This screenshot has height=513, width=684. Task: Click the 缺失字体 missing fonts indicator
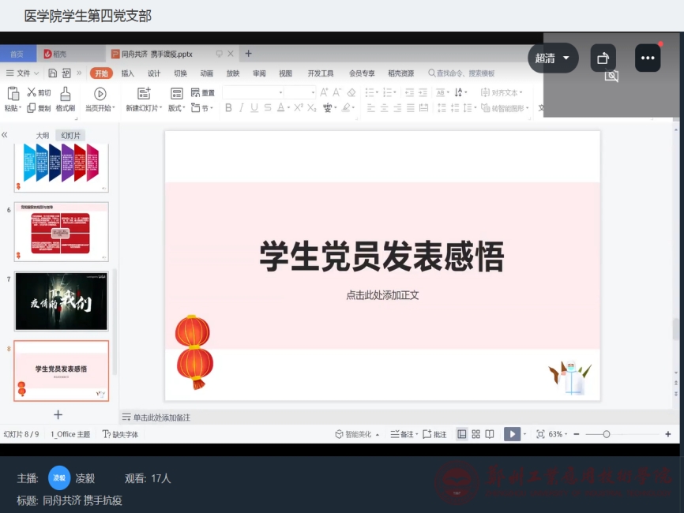[120, 434]
